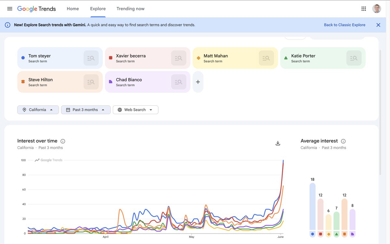Open the Google apps grid

(364, 9)
